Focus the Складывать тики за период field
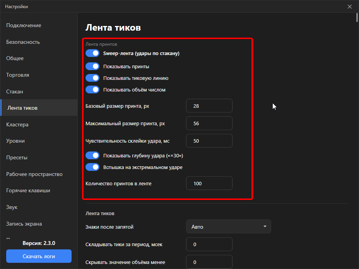Image resolution: width=359 pixels, height=269 pixels. 209,244
